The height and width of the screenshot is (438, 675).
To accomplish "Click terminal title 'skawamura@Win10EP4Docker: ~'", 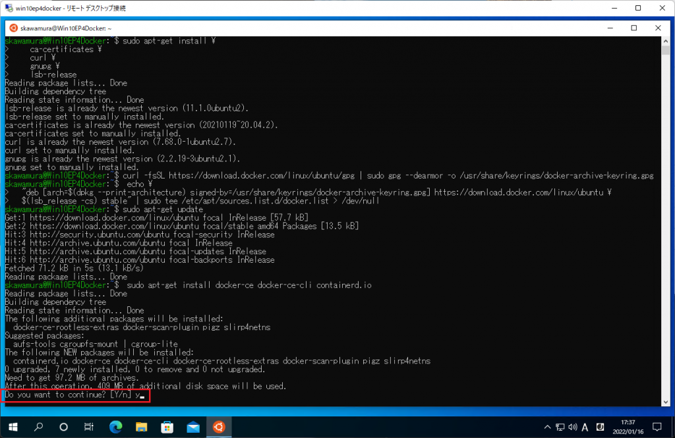I will pos(66,28).
